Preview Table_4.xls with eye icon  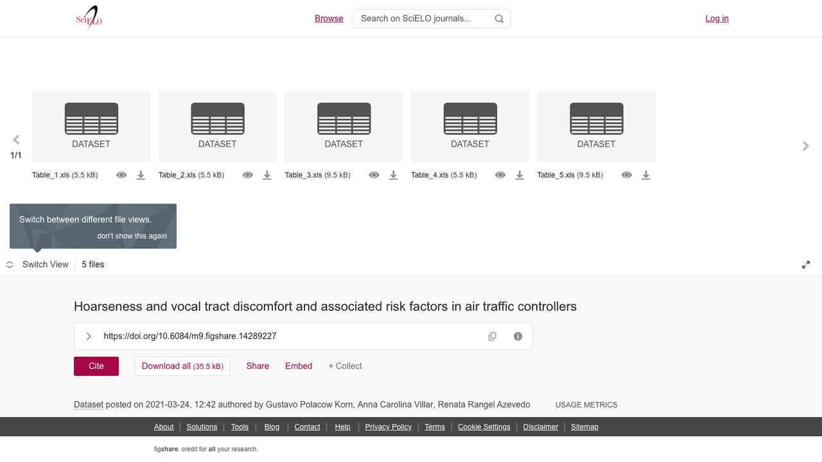pos(500,175)
